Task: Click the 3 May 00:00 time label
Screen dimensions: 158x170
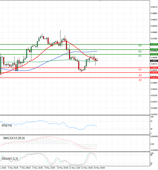Action: point(13,168)
